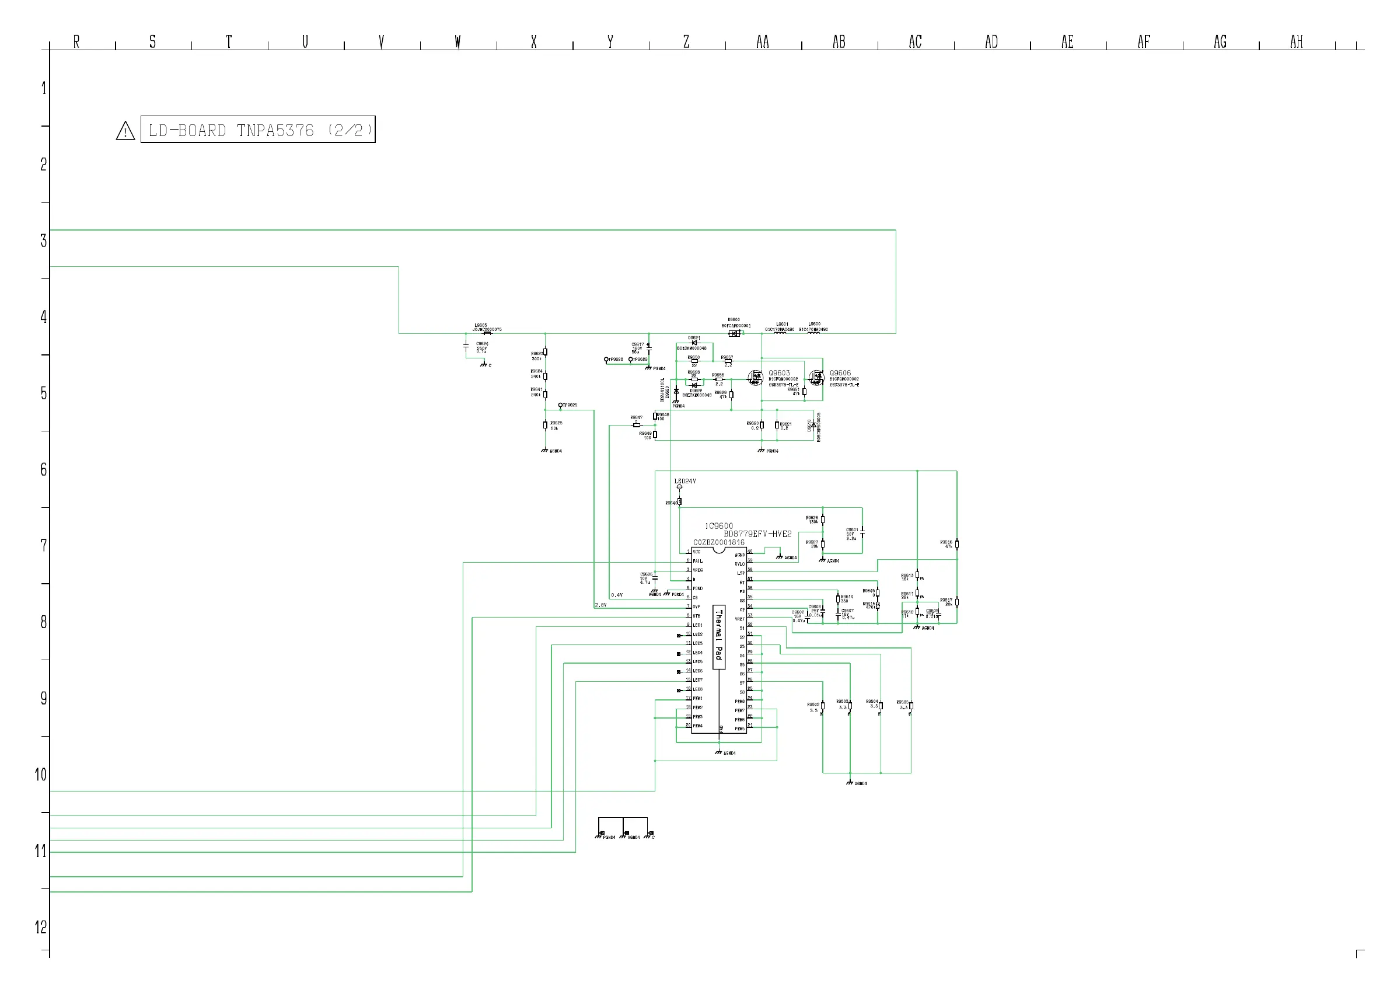Click the R9616 47k resistor symbol
This screenshot has width=1390, height=983.
957,544
